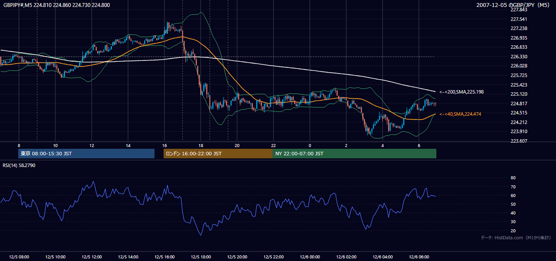
Task: Click the 12/6 06:00 time label
Action: [419, 257]
